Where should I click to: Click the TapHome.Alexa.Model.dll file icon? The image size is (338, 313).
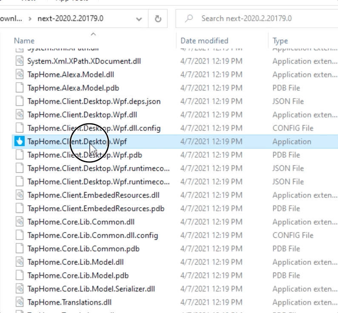(20, 74)
